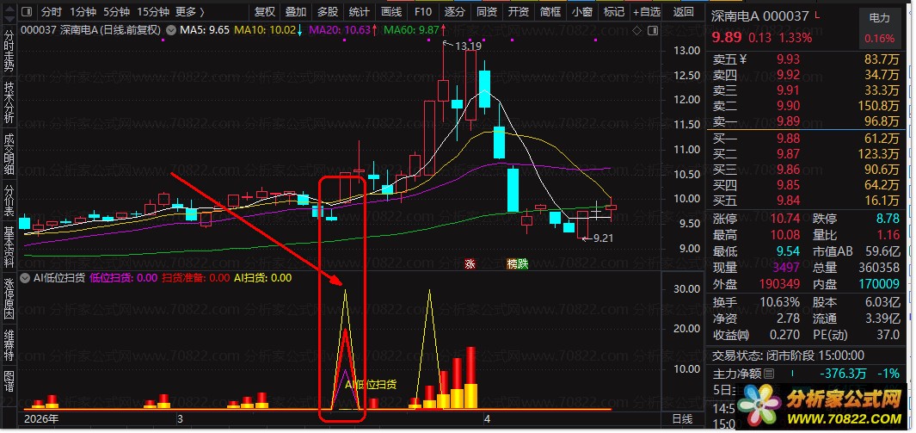Expand the AI低位扫货 indicator dropdown circle
916x433 pixels.
point(25,278)
